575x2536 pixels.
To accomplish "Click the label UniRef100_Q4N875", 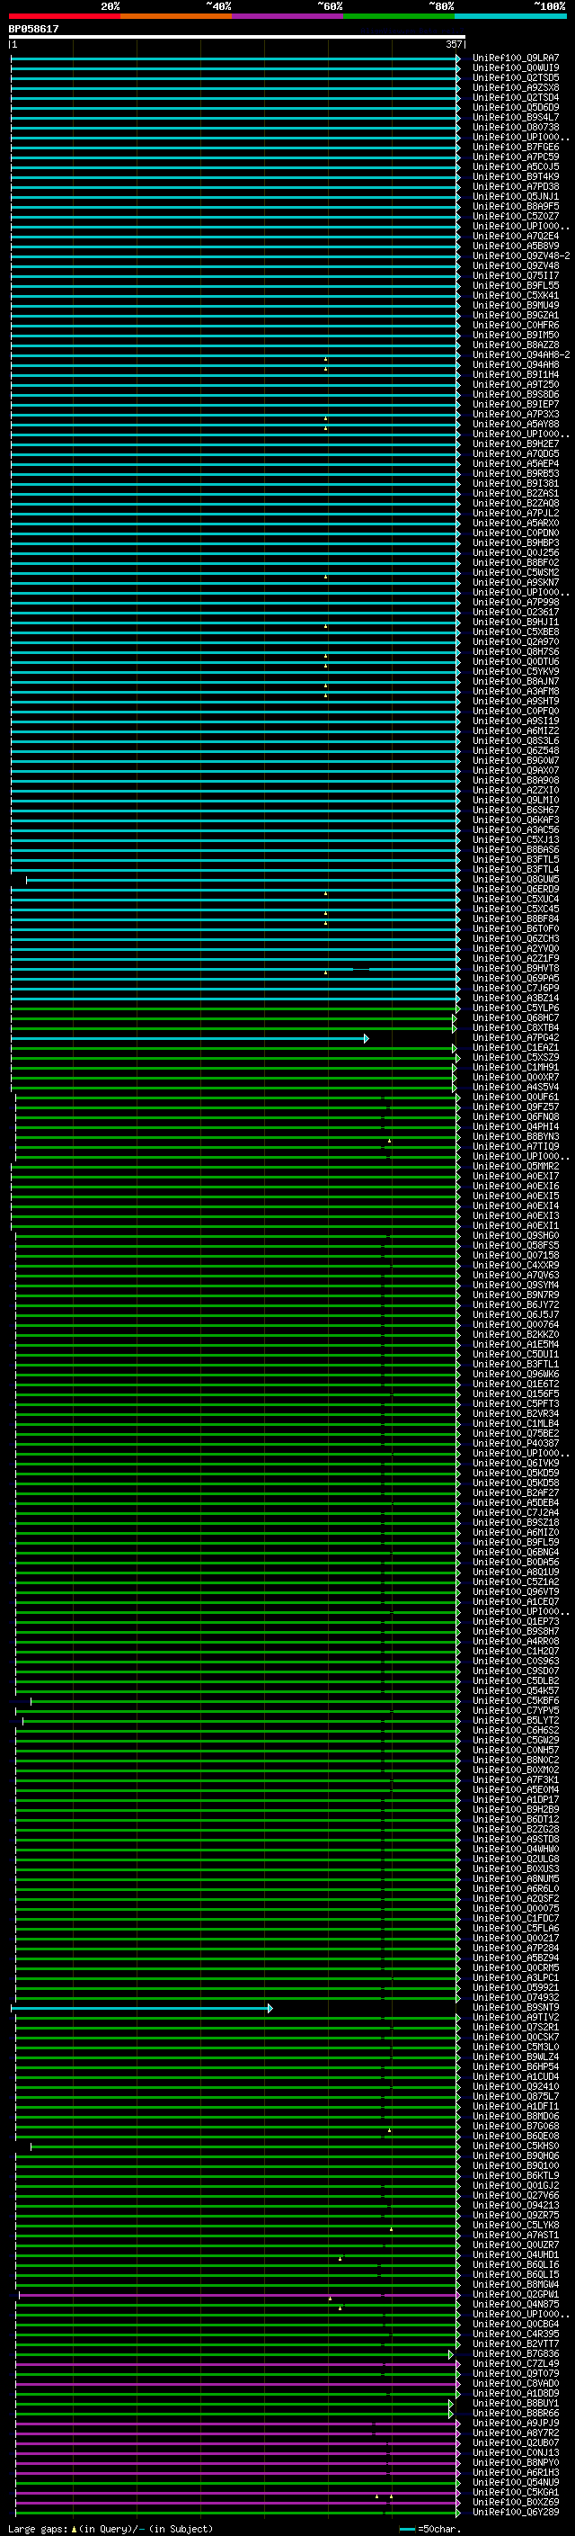I will [x=516, y=2305].
